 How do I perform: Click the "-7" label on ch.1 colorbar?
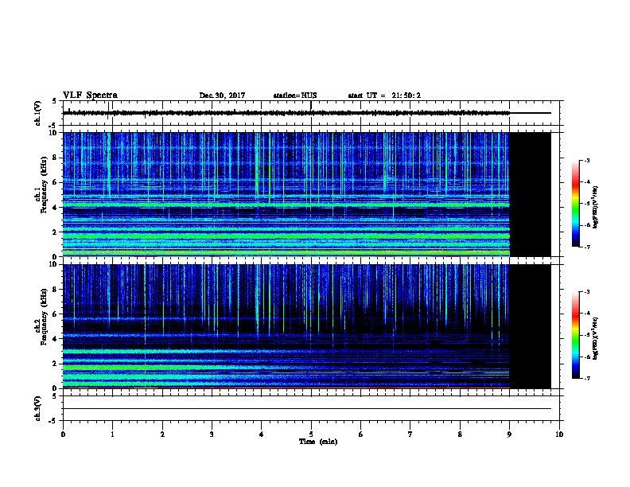point(587,247)
